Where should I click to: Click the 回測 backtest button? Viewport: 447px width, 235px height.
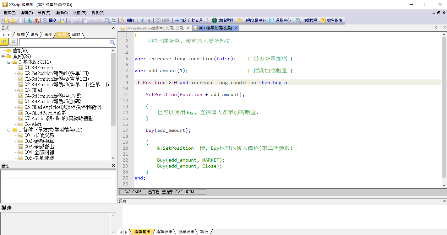pyautogui.click(x=50, y=20)
